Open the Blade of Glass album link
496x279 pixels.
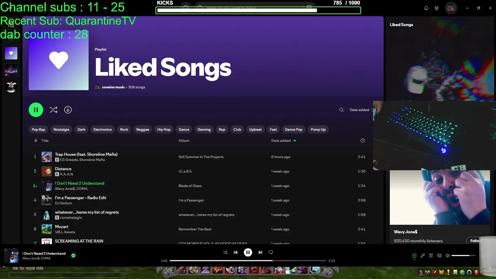pos(190,186)
